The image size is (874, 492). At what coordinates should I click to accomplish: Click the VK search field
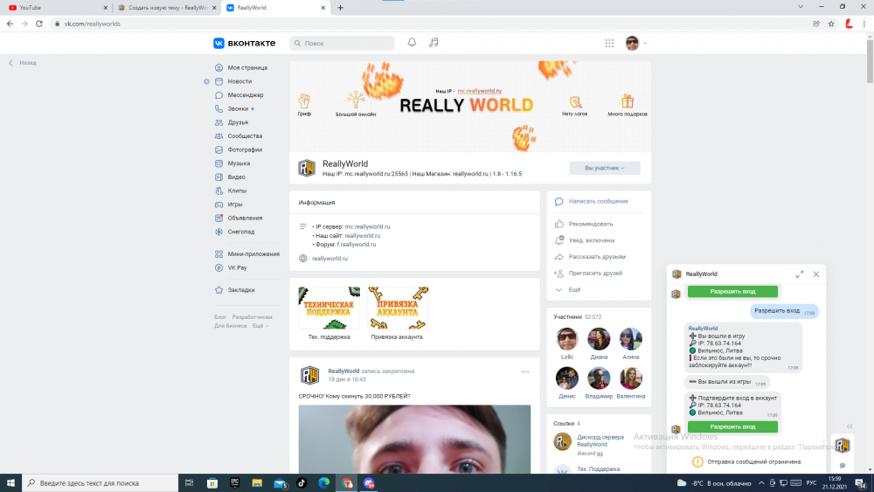(x=342, y=43)
